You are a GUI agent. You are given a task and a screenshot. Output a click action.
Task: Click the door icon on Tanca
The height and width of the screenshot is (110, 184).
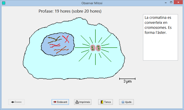point(102,102)
